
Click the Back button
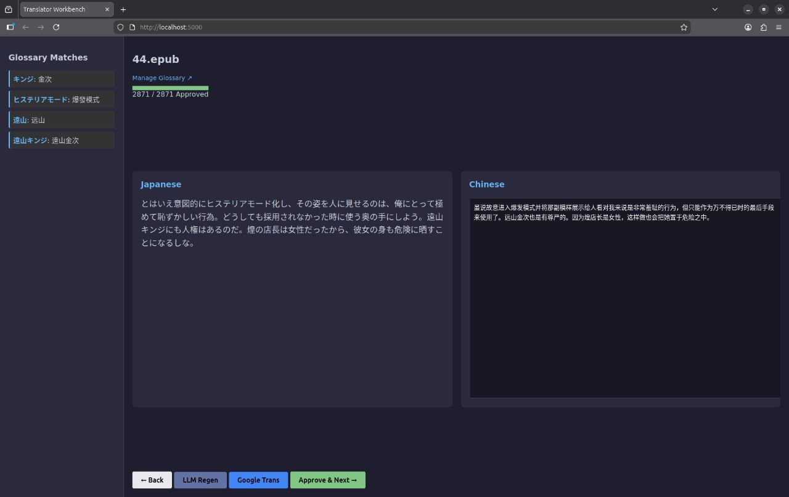(x=152, y=480)
